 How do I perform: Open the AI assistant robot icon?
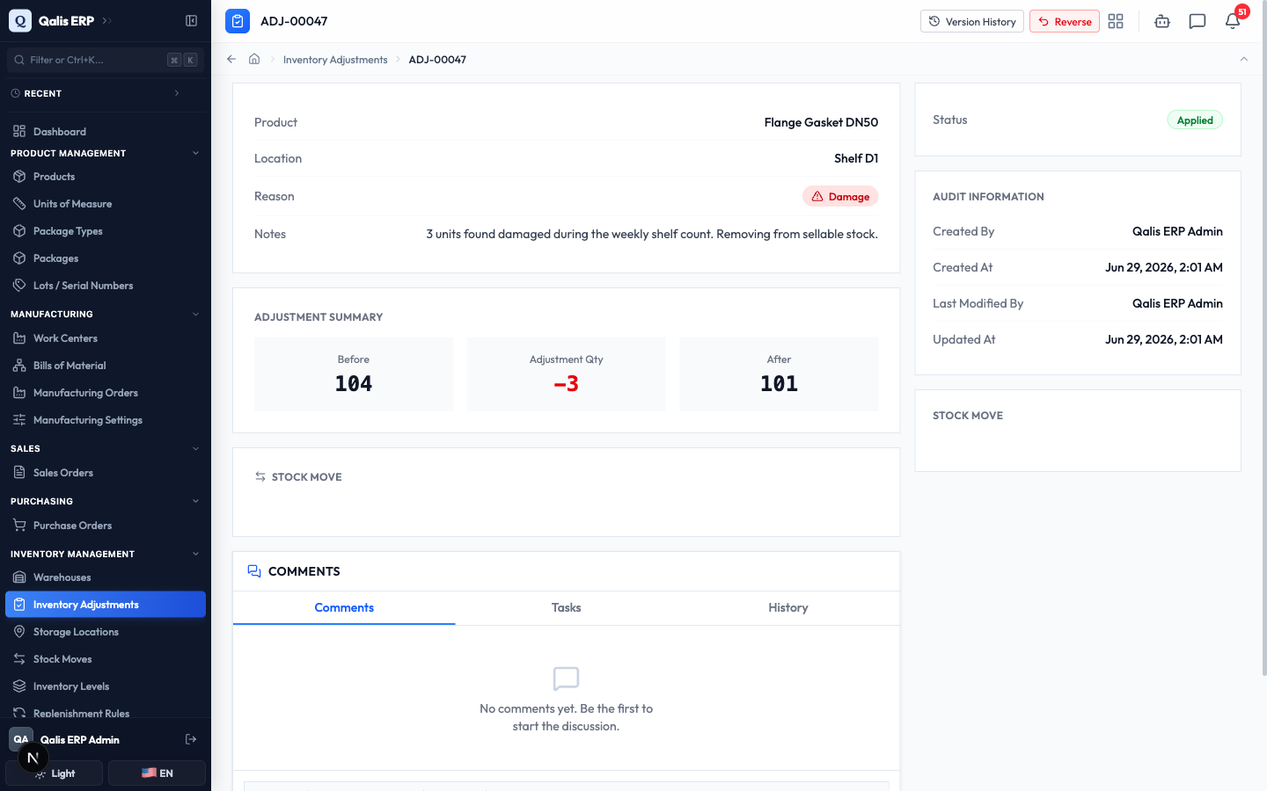pyautogui.click(x=1162, y=21)
